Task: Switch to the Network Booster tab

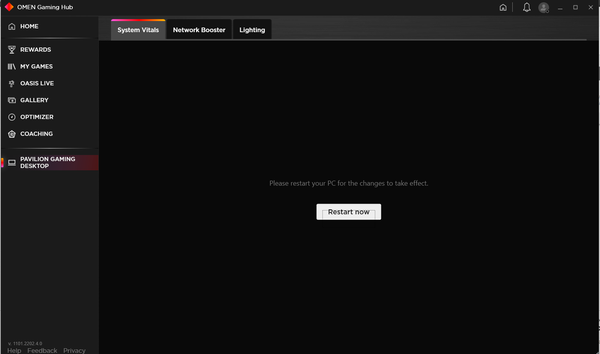Action: click(x=199, y=29)
